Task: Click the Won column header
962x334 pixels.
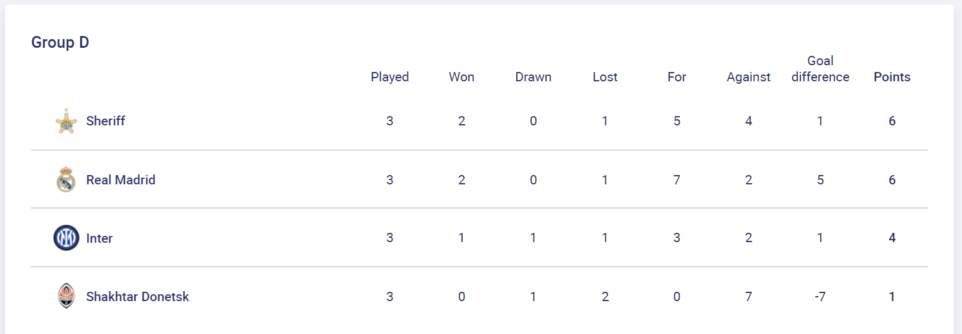Action: coord(461,77)
